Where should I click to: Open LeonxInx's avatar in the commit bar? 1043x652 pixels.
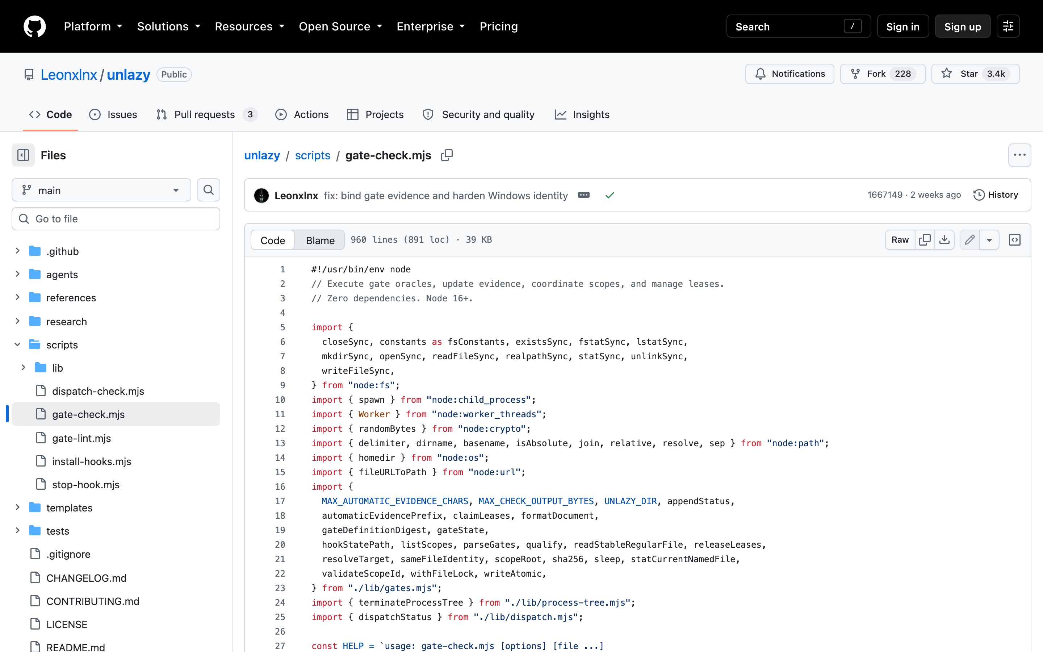[x=261, y=195]
